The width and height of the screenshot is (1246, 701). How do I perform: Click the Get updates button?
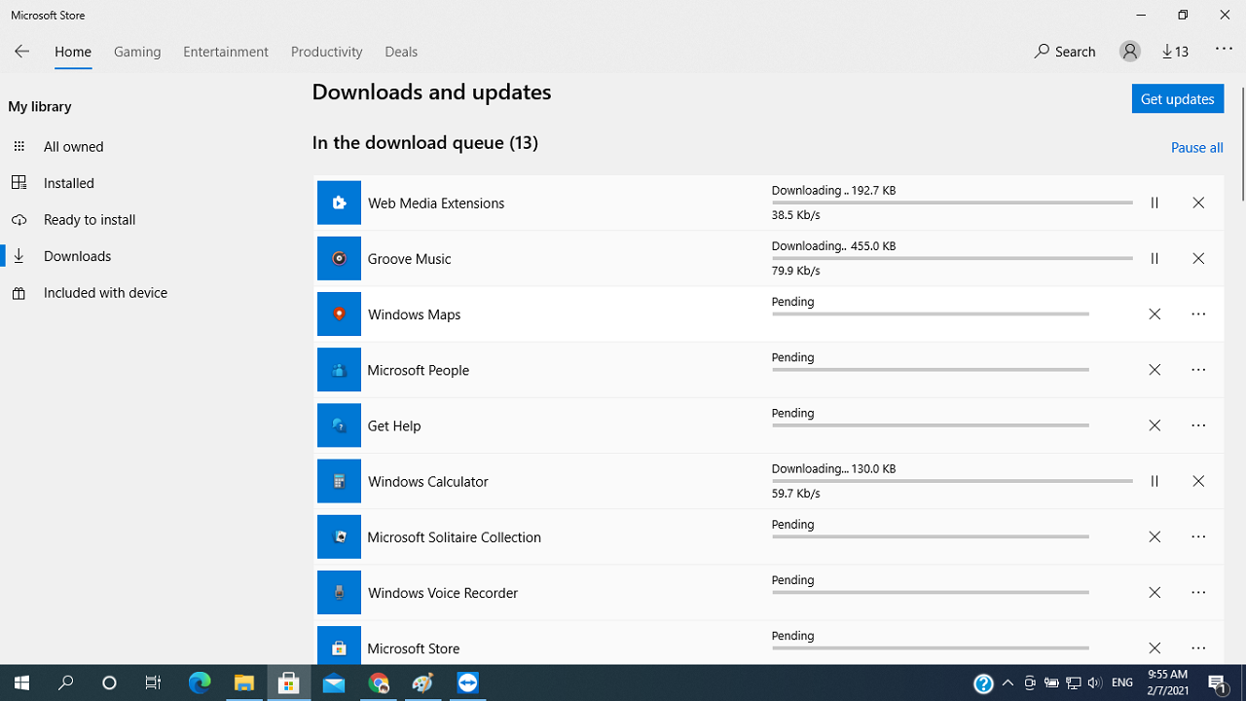click(x=1177, y=98)
